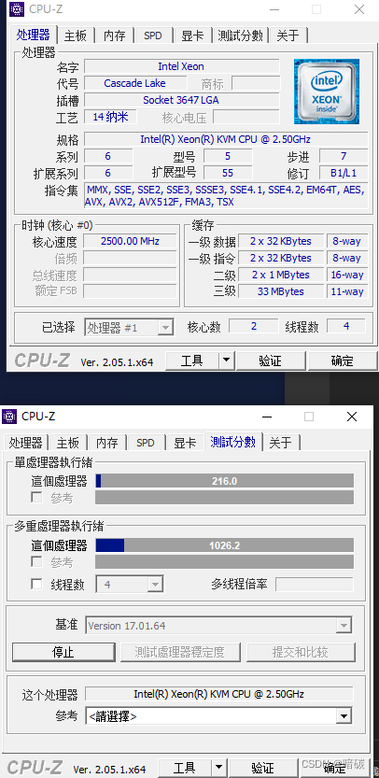
Task: Close the lower CPU-Z window
Action: click(x=352, y=417)
